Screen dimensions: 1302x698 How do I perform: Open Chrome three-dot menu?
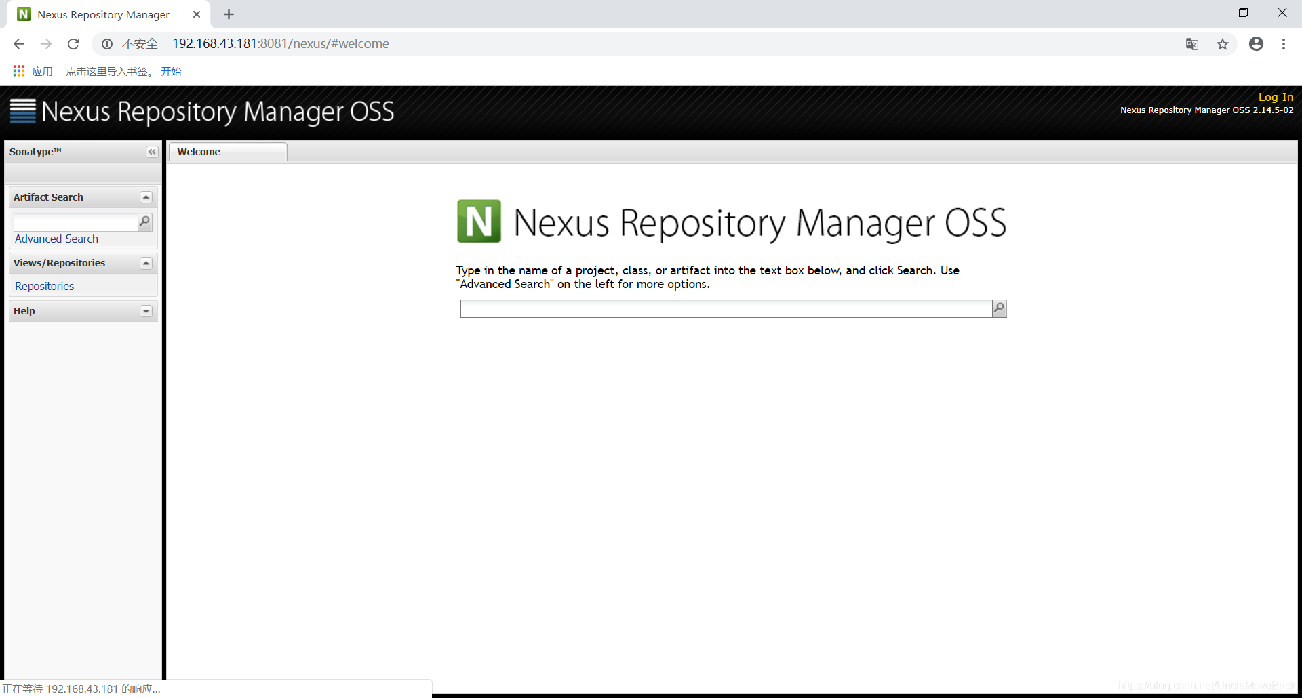coord(1284,44)
